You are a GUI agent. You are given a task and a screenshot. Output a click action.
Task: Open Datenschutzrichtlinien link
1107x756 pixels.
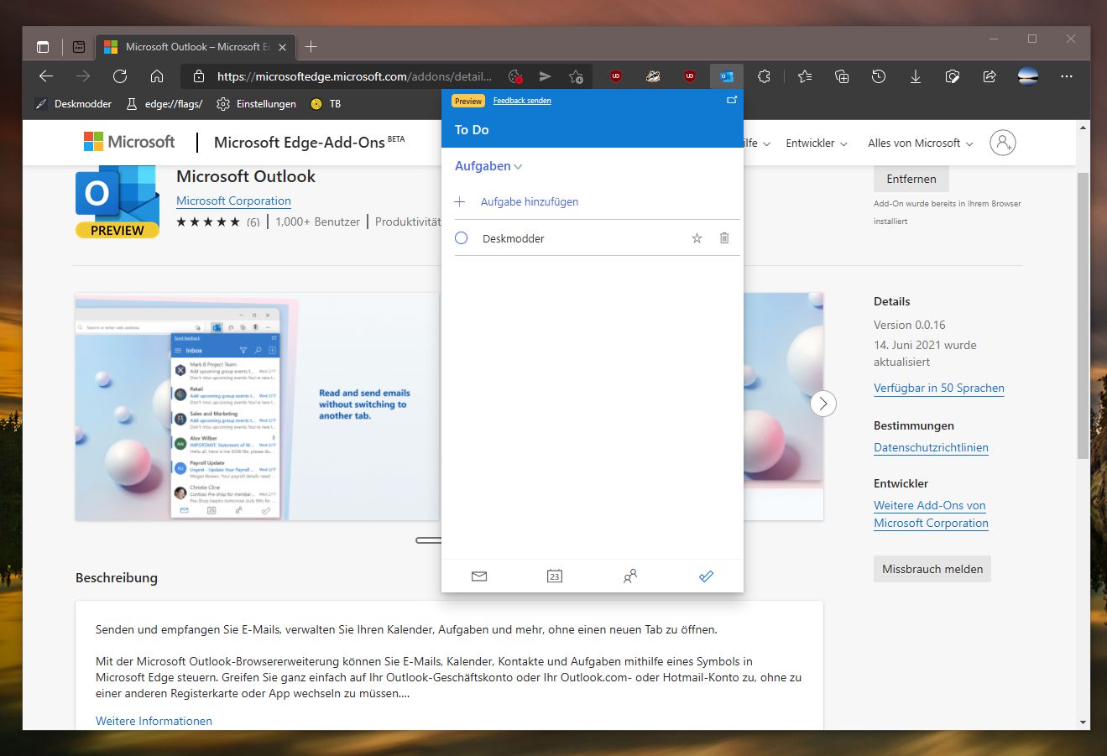point(931,447)
